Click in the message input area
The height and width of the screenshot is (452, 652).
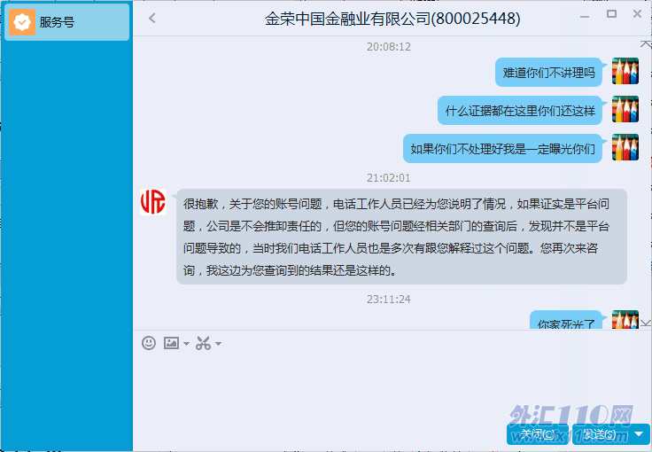click(392, 386)
